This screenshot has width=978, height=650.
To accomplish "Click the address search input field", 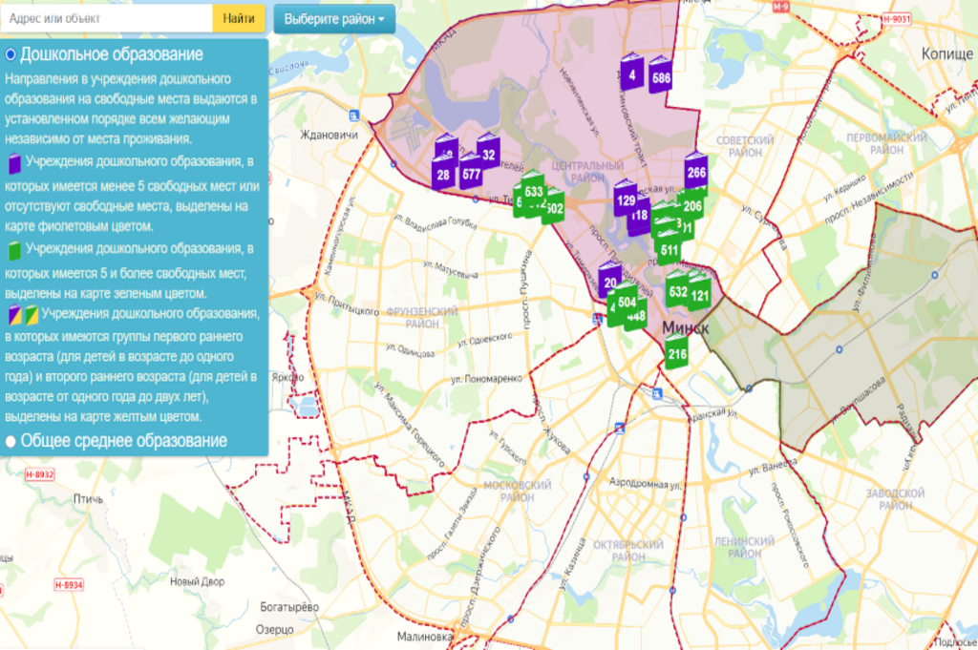I will (x=106, y=18).
